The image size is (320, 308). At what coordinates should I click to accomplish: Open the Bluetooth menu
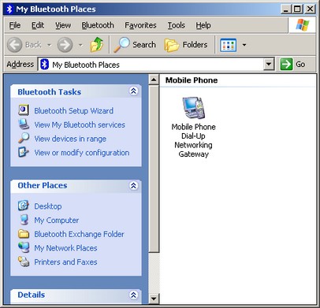[98, 25]
